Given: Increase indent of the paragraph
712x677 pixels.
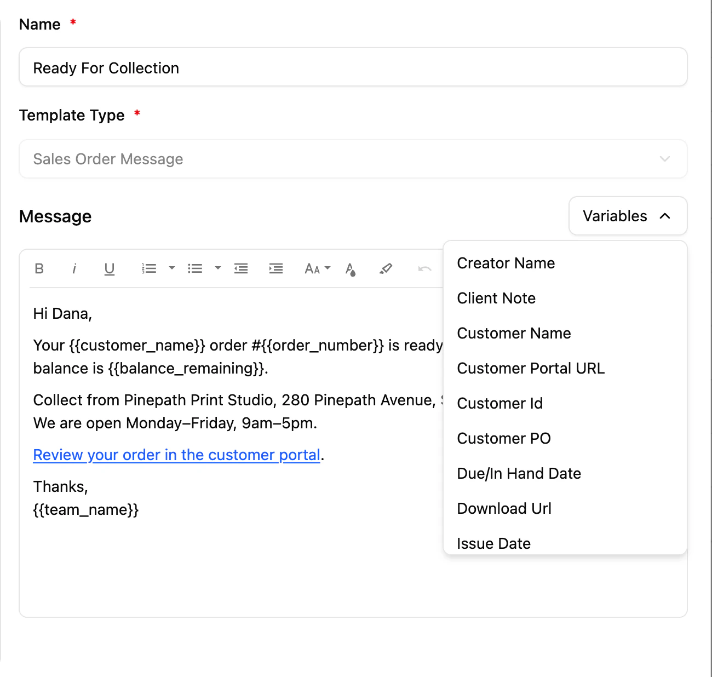Looking at the screenshot, I should [276, 268].
